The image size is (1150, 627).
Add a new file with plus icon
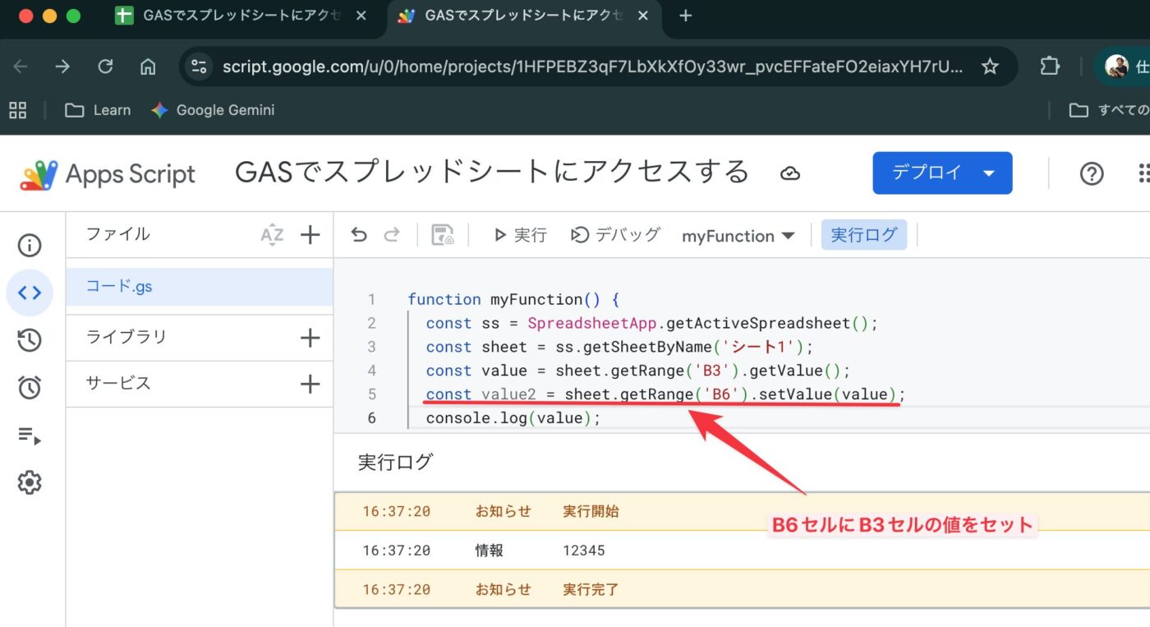(310, 236)
